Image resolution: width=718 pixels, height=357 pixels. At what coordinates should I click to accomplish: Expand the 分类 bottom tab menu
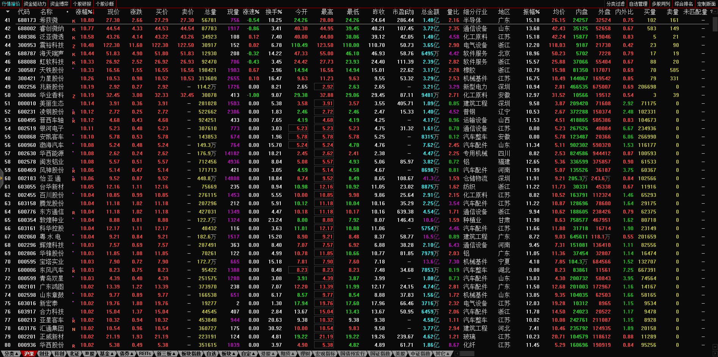(11, 354)
